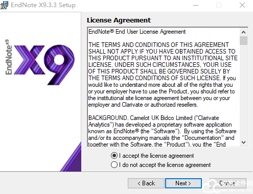
Task: Proceed with the Next button
Action: click(x=183, y=183)
